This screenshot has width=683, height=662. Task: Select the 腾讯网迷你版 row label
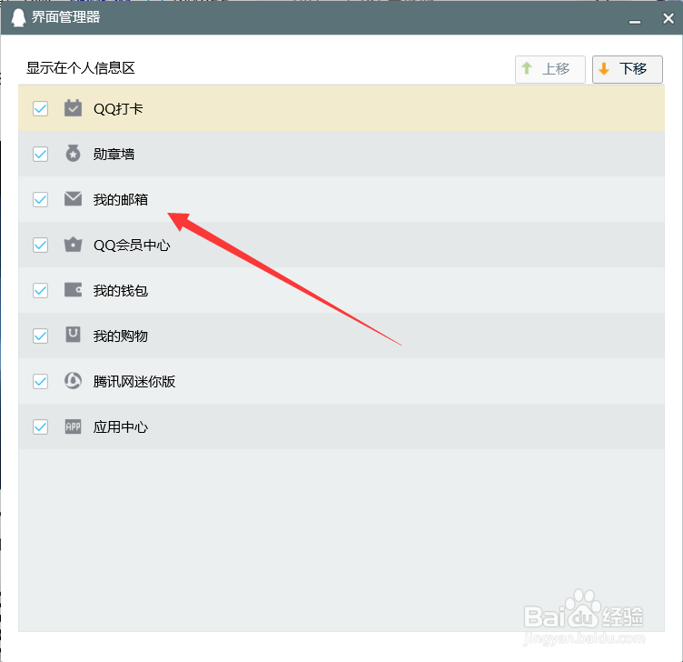tap(134, 381)
